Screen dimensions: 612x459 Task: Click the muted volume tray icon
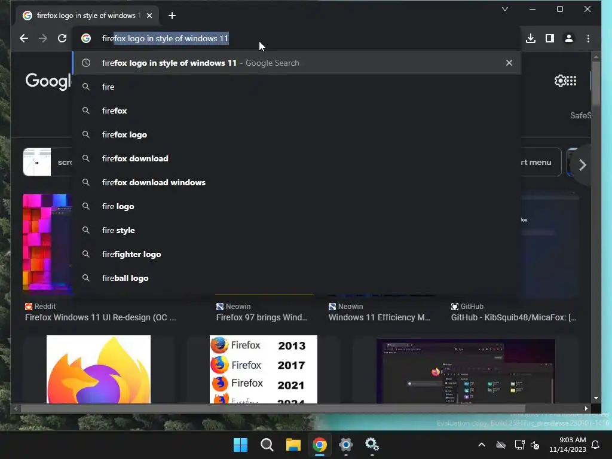click(x=535, y=445)
